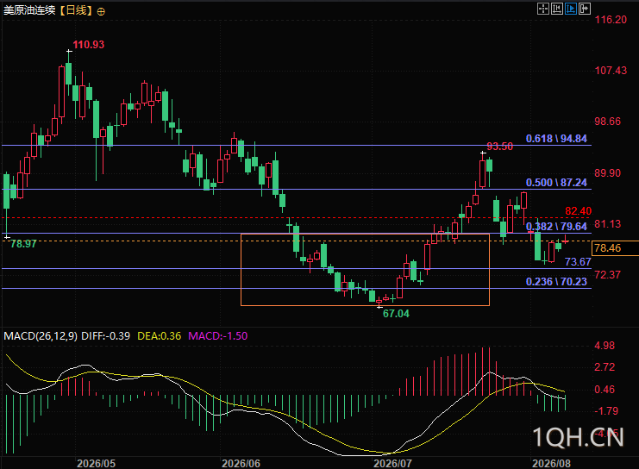Click the 98.66 price axis value
This screenshot has width=639, height=469.
[608, 122]
